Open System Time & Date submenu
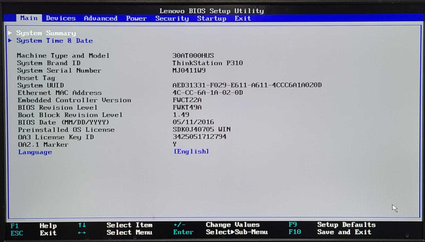This screenshot has width=425, height=242. click(x=55, y=41)
